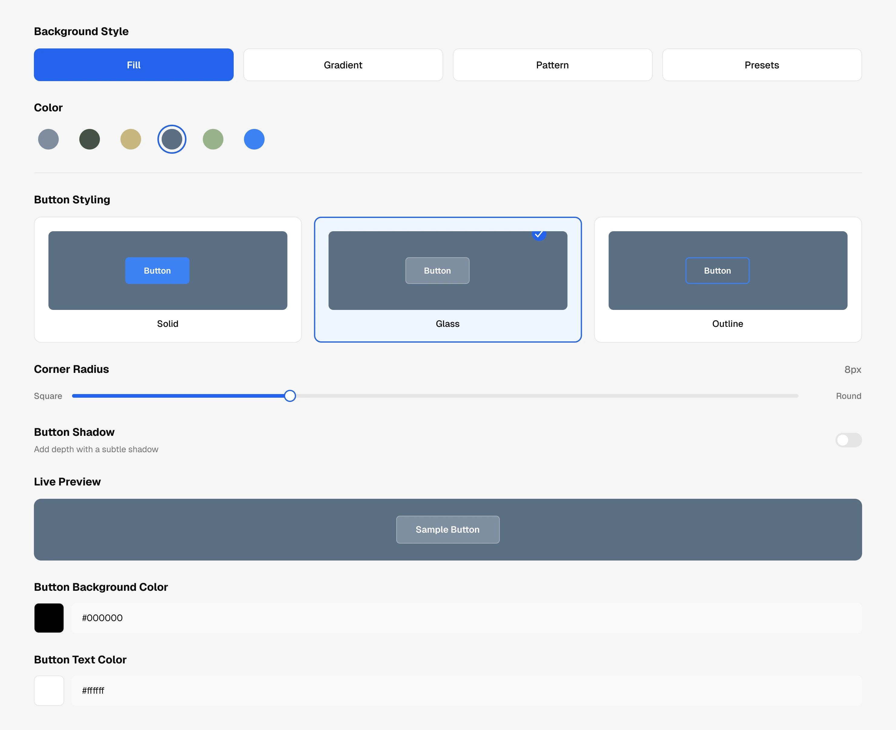Click the selected slate blue swatch
The width and height of the screenshot is (896, 730).
click(x=172, y=139)
